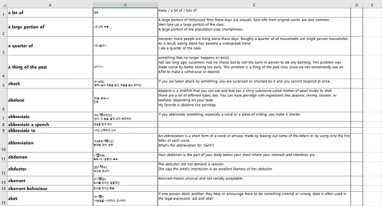This screenshot has height=206, width=382.
Task: Click cell B12 next to "abductor"
Action: pos(125,169)
